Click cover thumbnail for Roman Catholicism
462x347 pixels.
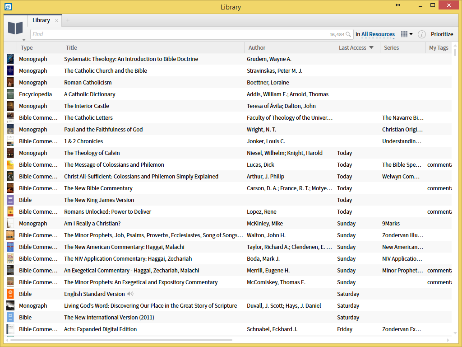coord(10,82)
